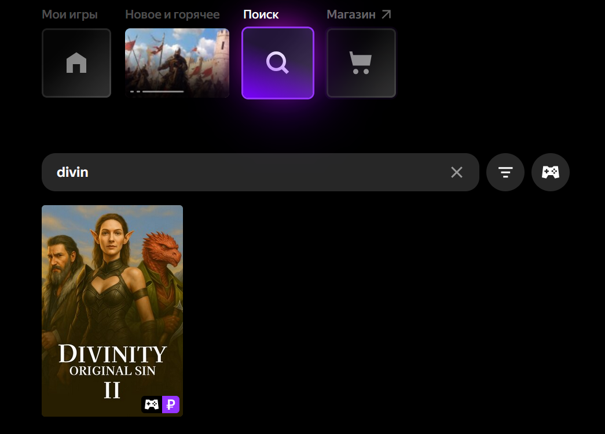Open the featured medieval banner thumbnail
The height and width of the screenshot is (434, 605).
coord(177,63)
